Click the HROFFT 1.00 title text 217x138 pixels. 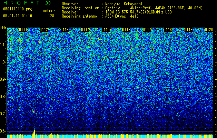click(x=27, y=3)
